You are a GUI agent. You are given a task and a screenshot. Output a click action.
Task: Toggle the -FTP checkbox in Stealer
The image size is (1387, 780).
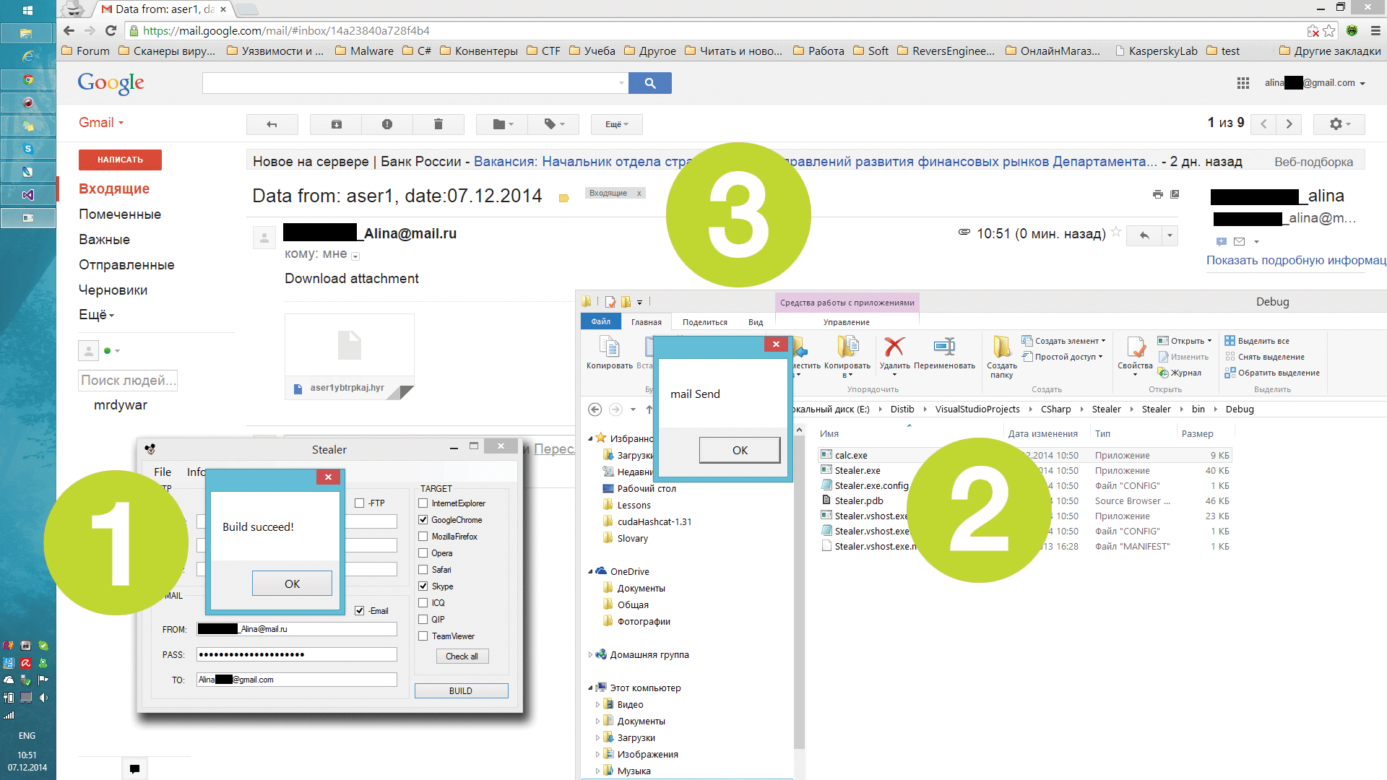coord(359,503)
